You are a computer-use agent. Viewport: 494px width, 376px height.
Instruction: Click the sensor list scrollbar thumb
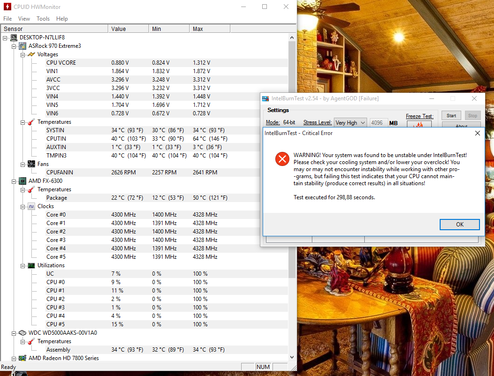point(292,159)
